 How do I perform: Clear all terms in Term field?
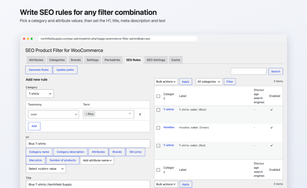click(x=130, y=114)
